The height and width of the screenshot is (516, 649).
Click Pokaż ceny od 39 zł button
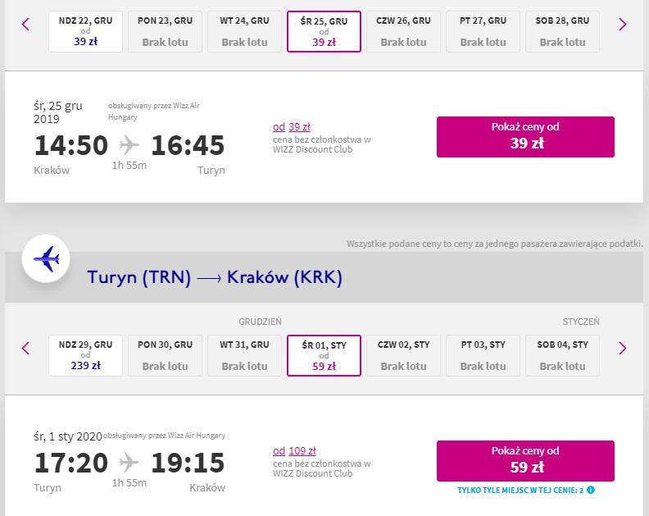[525, 137]
